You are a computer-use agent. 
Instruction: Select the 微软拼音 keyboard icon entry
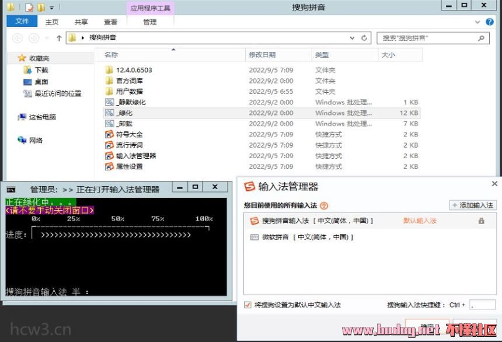(x=255, y=238)
